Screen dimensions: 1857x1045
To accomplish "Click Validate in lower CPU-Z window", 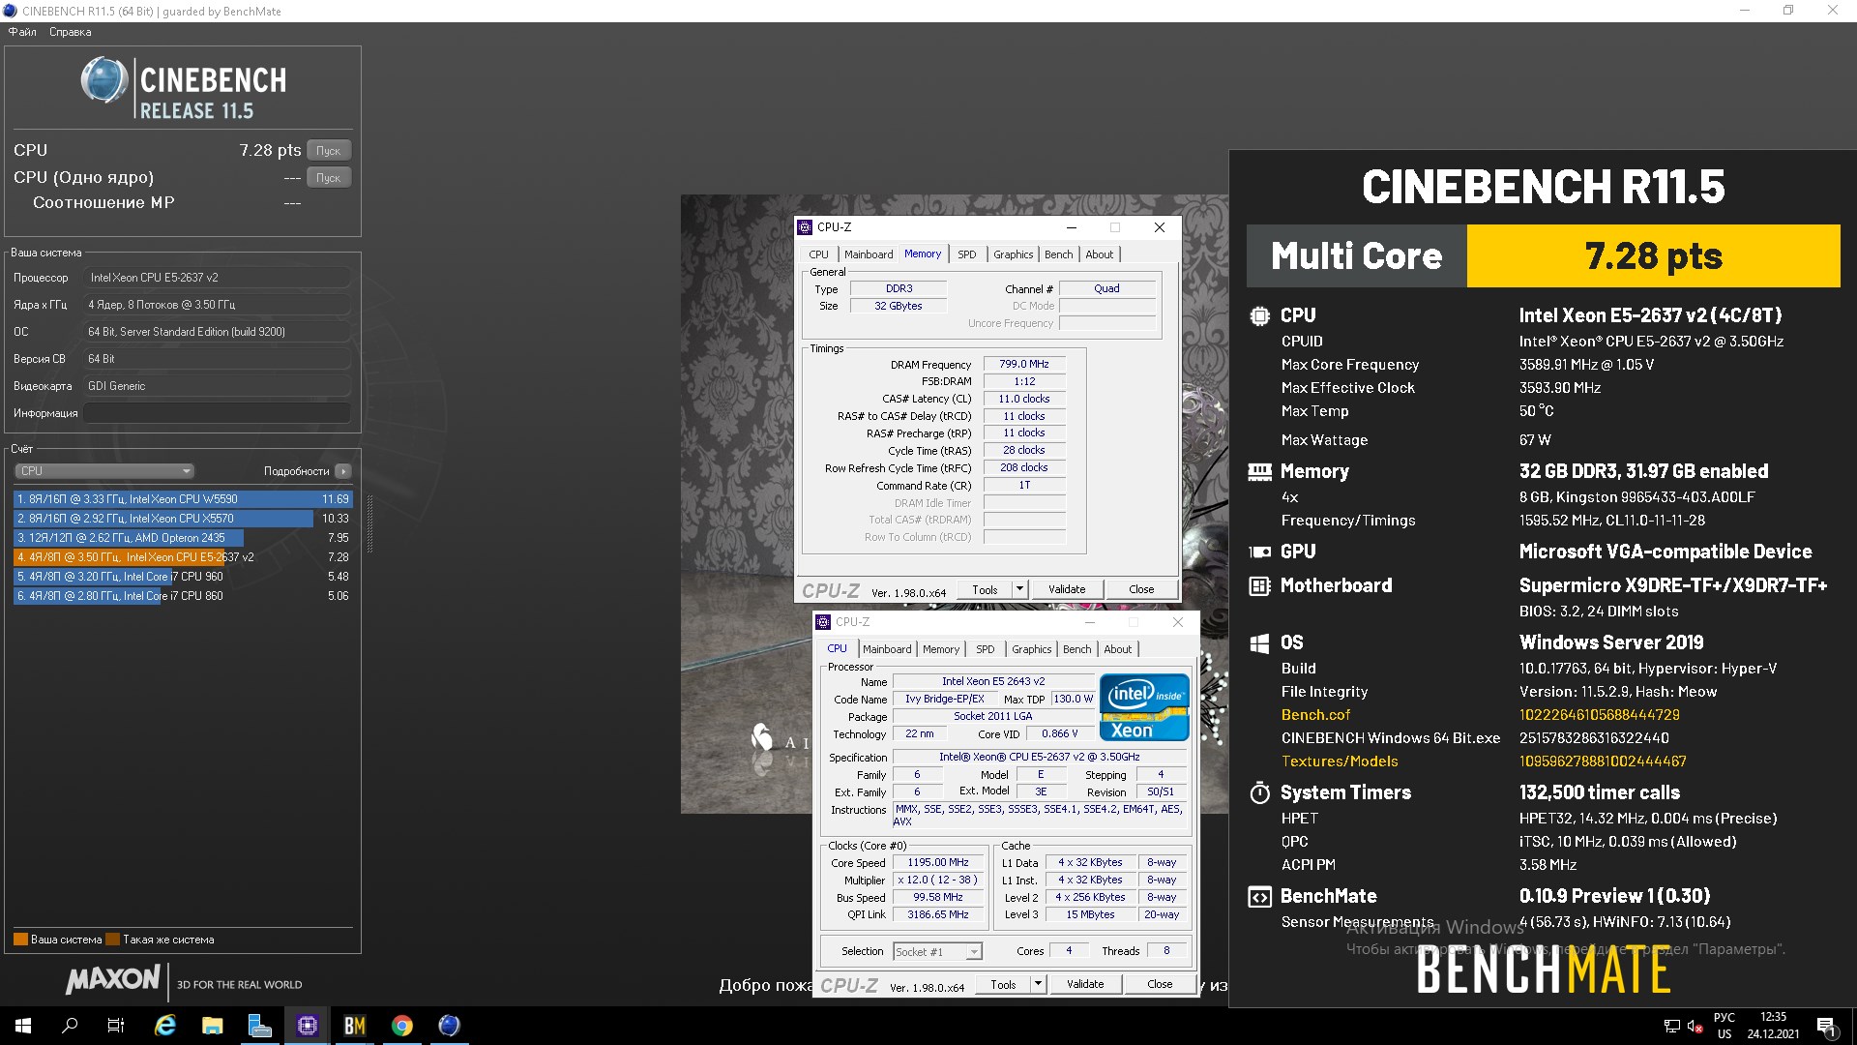I will [x=1085, y=984].
